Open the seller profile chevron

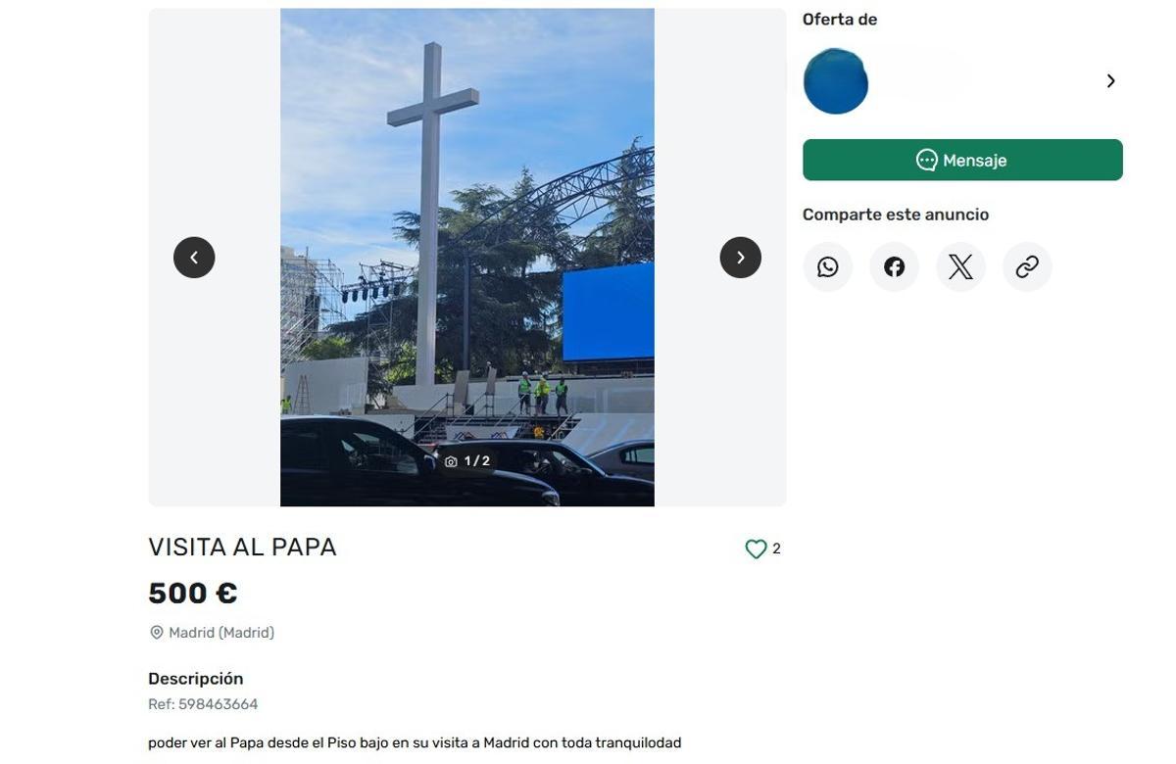(1110, 81)
